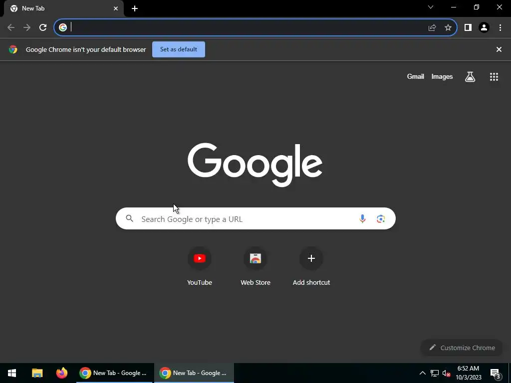Open a new tab with plus button

coord(135,8)
